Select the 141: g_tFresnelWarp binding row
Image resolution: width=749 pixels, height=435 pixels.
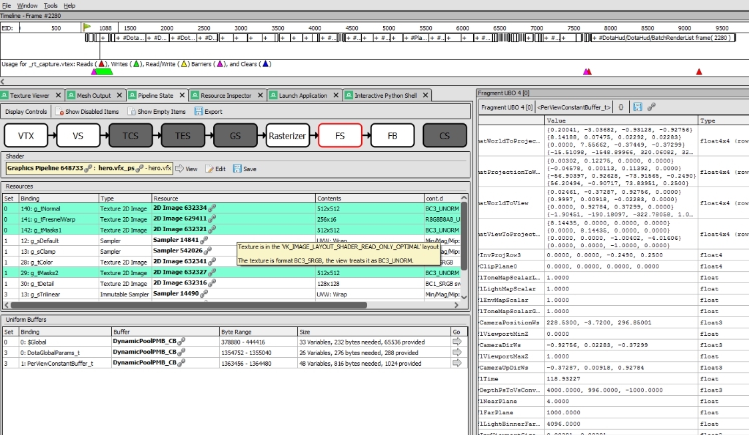231,219
